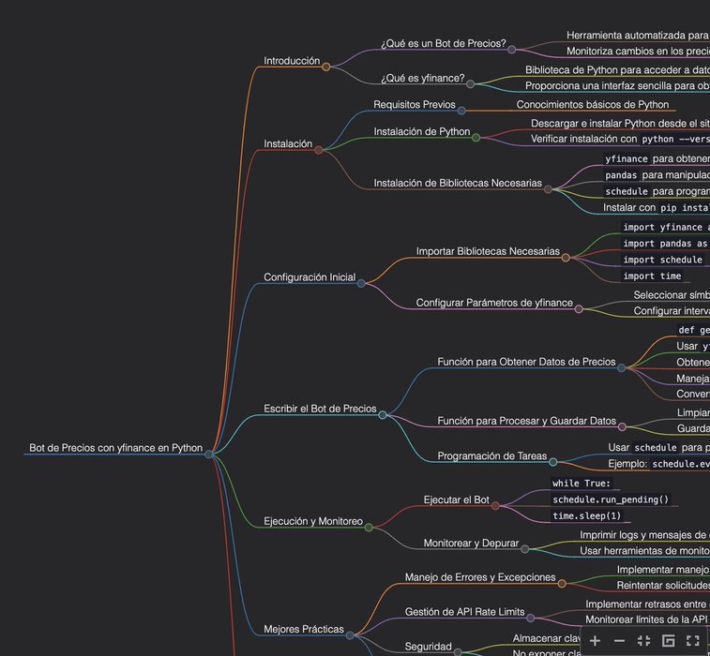Click the 'time.sleep(1)' code node
Image resolution: width=710 pixels, height=656 pixels.
pyautogui.click(x=587, y=515)
